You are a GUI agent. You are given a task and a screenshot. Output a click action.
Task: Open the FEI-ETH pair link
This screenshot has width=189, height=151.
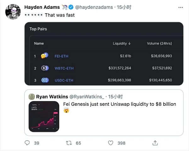[x=61, y=56]
